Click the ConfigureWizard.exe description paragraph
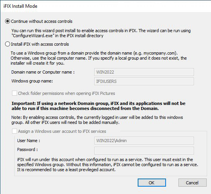 (x=101, y=33)
